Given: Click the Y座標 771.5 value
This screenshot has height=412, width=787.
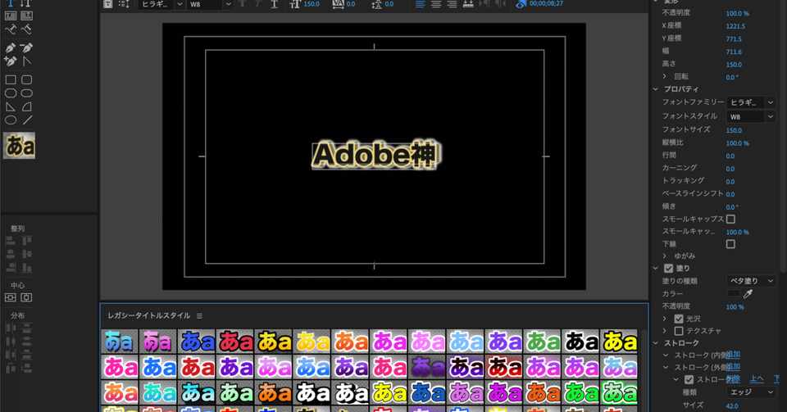Looking at the screenshot, I should click(x=734, y=38).
